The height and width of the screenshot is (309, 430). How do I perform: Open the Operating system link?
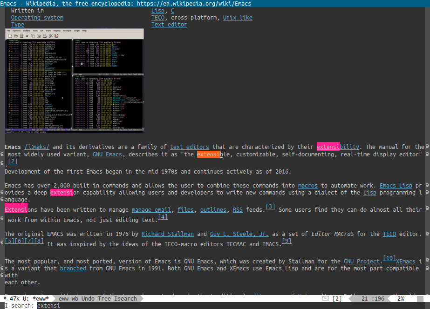(x=37, y=18)
